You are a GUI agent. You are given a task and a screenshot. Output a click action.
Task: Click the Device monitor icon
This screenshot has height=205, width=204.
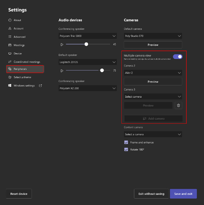pyautogui.click(x=10, y=54)
